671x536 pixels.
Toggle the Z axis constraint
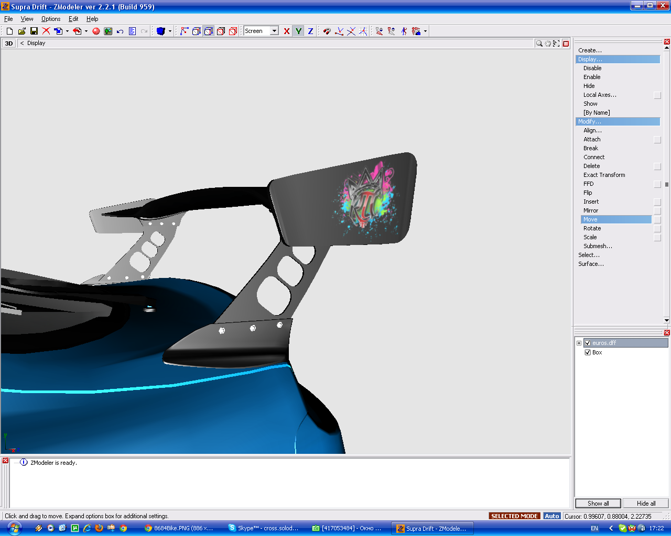[x=310, y=31]
